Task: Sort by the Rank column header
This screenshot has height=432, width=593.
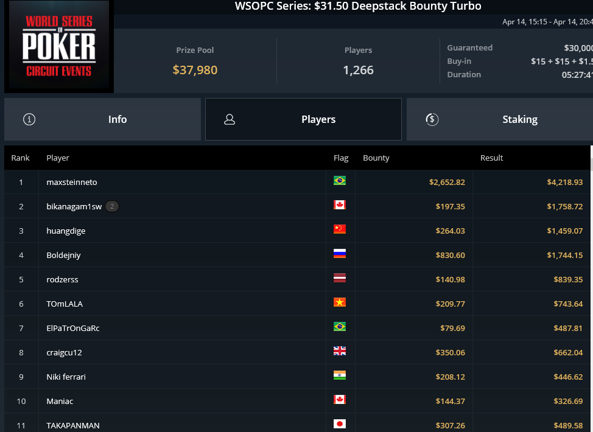Action: 21,158
